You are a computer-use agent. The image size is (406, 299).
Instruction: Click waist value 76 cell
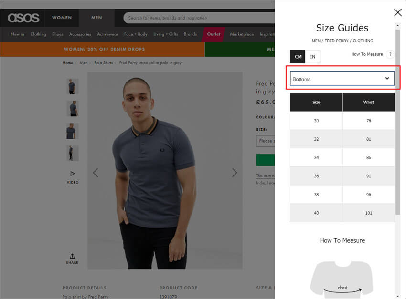(369, 121)
